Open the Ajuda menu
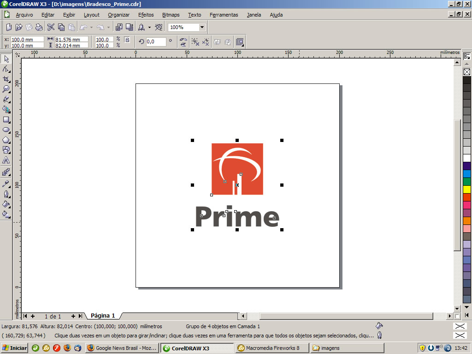Screen dimensions: 472x354 [x=276, y=15]
